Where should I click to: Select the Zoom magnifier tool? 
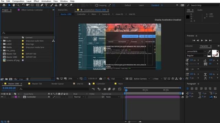(x=18, y=5)
